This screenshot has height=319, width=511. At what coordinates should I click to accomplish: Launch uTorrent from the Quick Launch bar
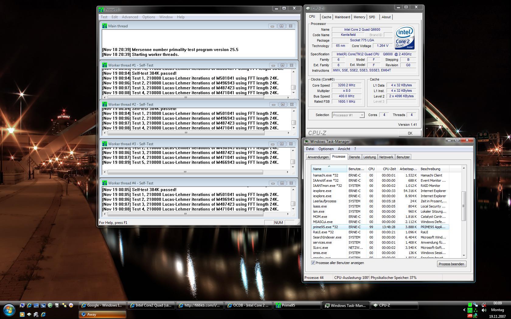pyautogui.click(x=50, y=305)
